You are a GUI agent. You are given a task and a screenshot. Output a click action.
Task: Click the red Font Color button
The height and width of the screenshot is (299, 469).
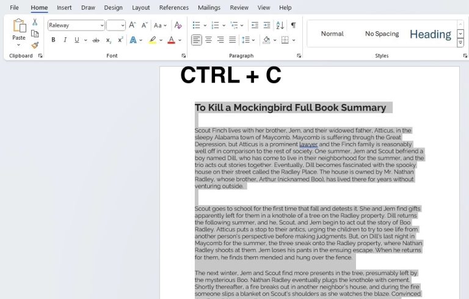(171, 40)
